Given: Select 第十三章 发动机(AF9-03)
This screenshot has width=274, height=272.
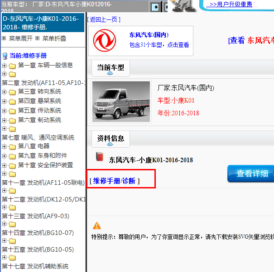Looking at the screenshot, I should [x=35, y=216].
